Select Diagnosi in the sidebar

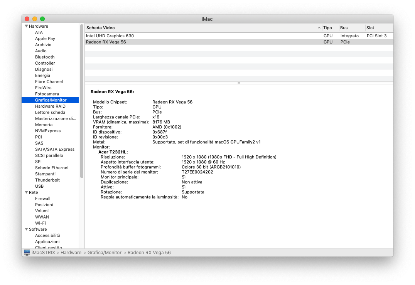(44, 69)
